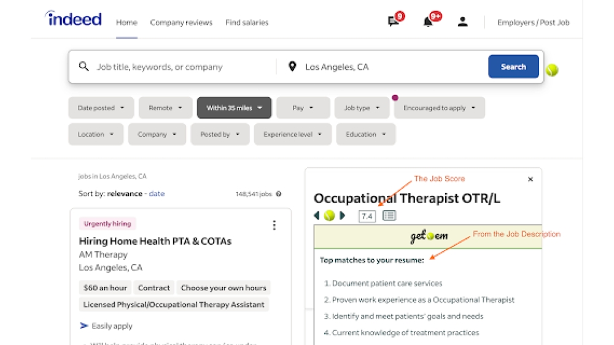Open the user profile icon
614x345 pixels.
(462, 21)
